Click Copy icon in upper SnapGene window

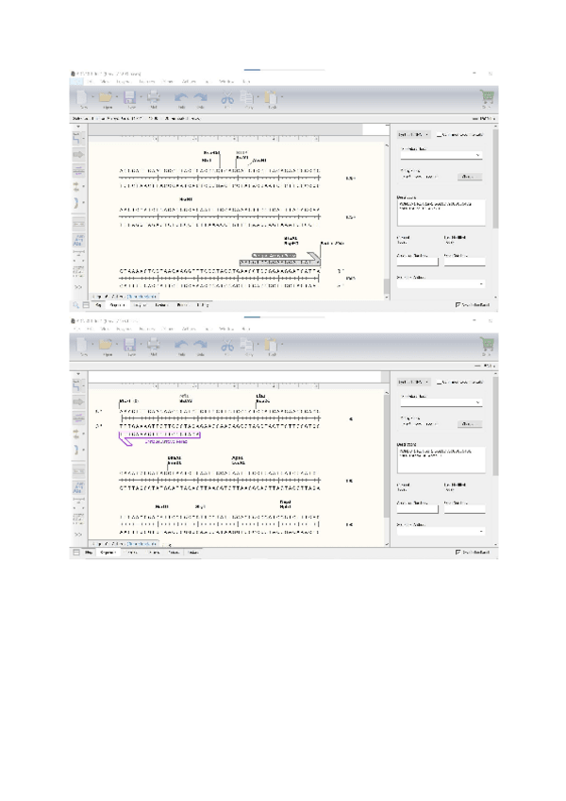[247, 97]
